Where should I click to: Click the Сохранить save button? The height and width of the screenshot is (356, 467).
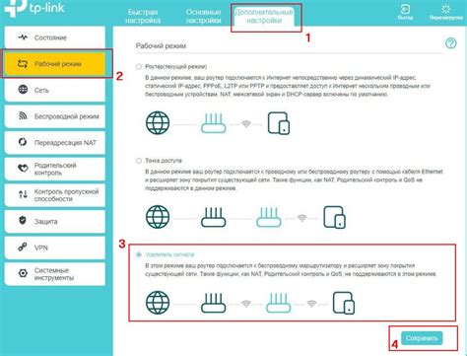click(422, 338)
